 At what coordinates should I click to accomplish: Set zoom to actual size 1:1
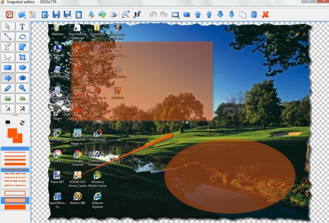(137, 14)
